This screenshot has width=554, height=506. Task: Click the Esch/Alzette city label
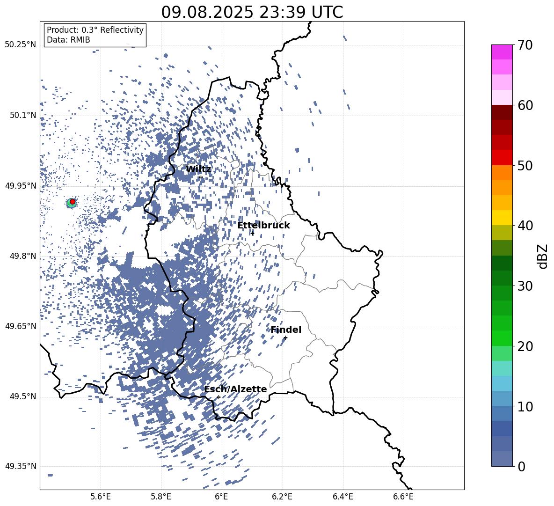tap(235, 389)
